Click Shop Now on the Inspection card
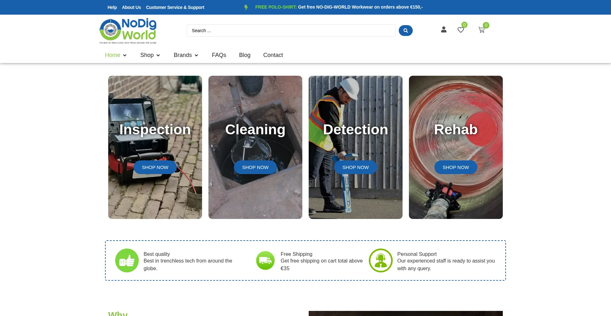 pos(155,167)
